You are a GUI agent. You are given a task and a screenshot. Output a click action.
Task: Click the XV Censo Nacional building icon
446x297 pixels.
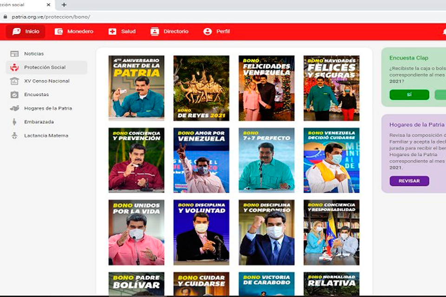14,81
